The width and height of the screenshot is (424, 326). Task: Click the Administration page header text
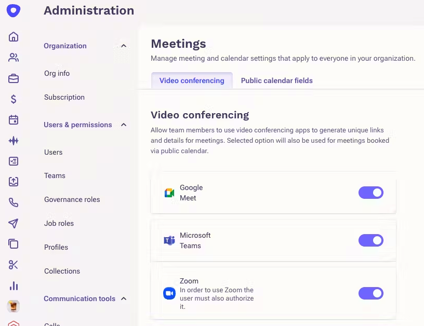click(x=89, y=10)
